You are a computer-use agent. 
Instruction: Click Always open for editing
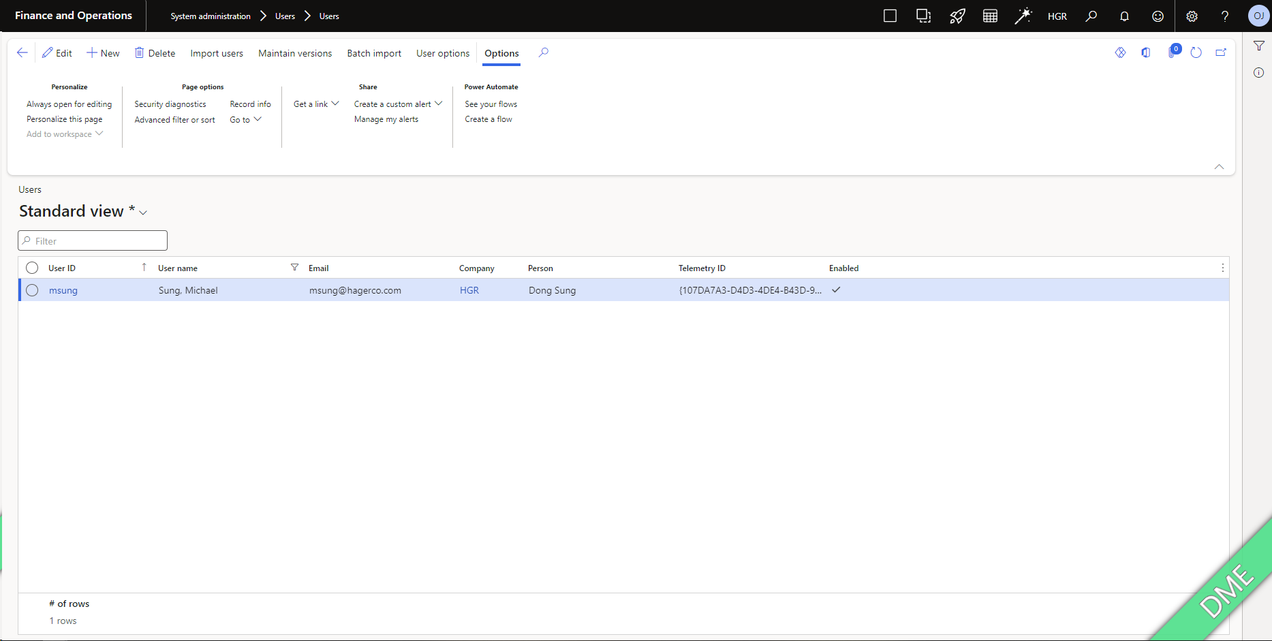69,104
